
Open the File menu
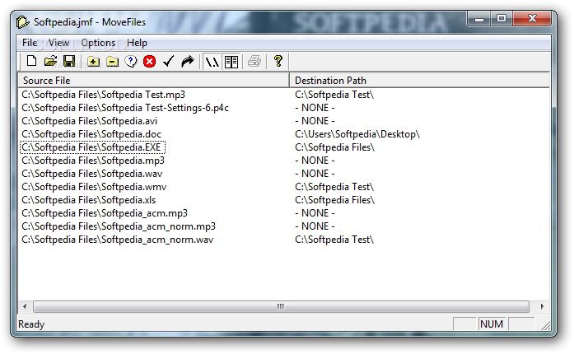[30, 43]
